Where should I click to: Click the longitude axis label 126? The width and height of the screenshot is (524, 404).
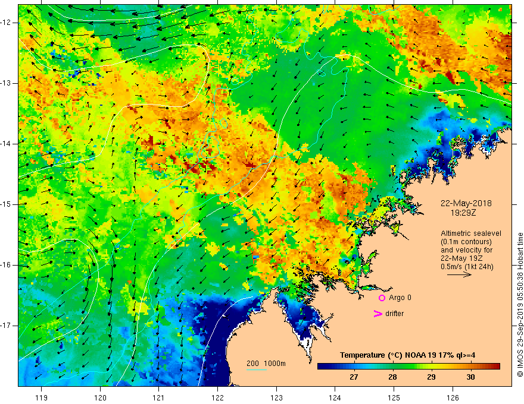pos(453,397)
